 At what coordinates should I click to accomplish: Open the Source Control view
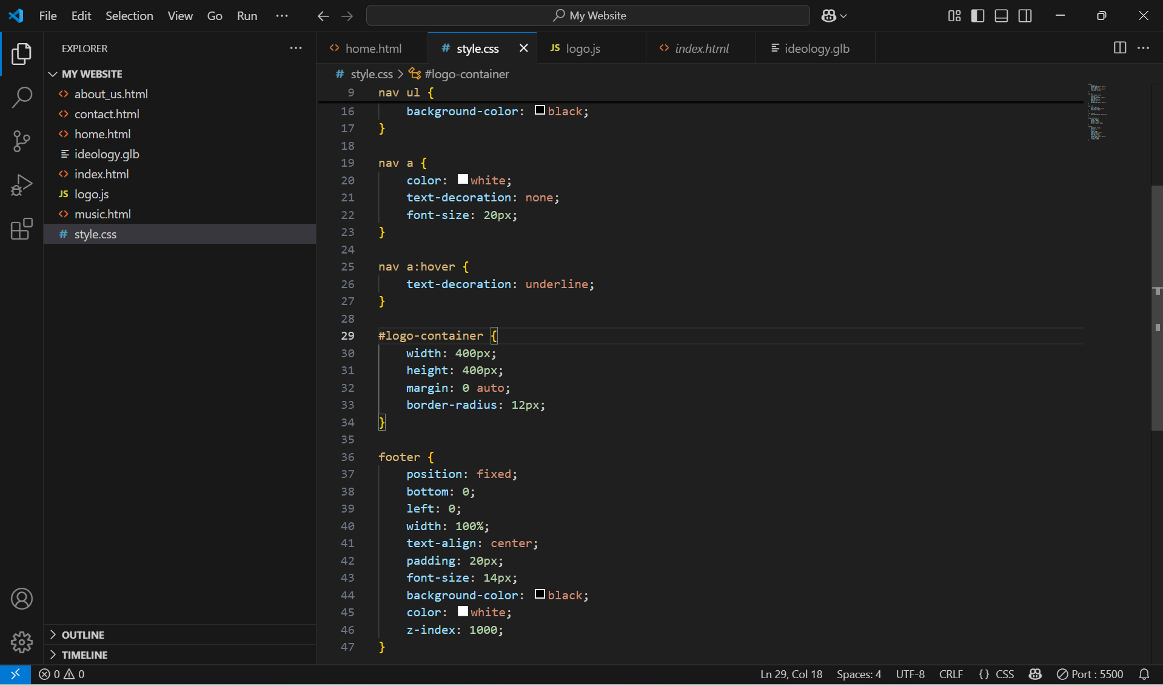point(21,141)
